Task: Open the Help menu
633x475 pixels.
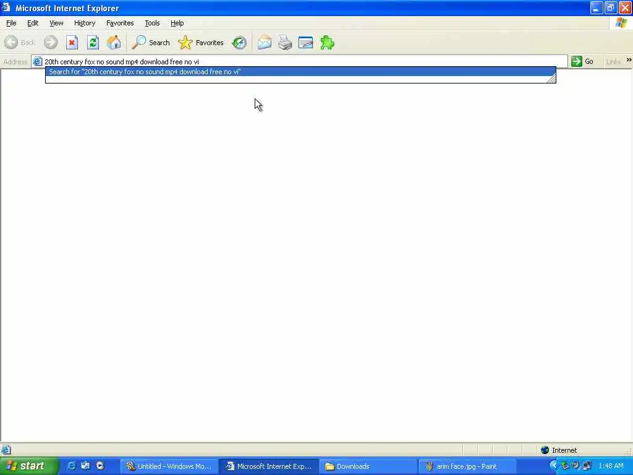Action: point(177,23)
